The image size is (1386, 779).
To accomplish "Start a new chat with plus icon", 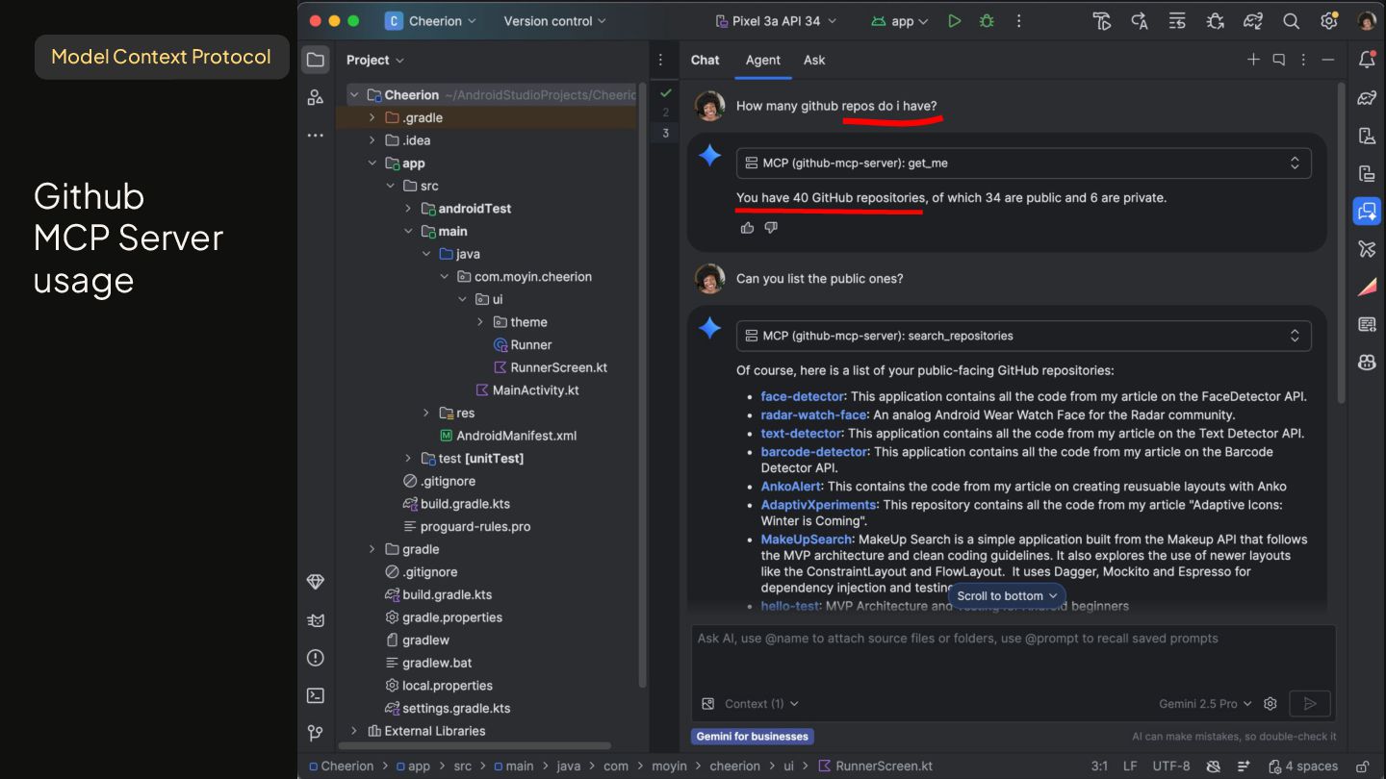I will click(x=1253, y=60).
